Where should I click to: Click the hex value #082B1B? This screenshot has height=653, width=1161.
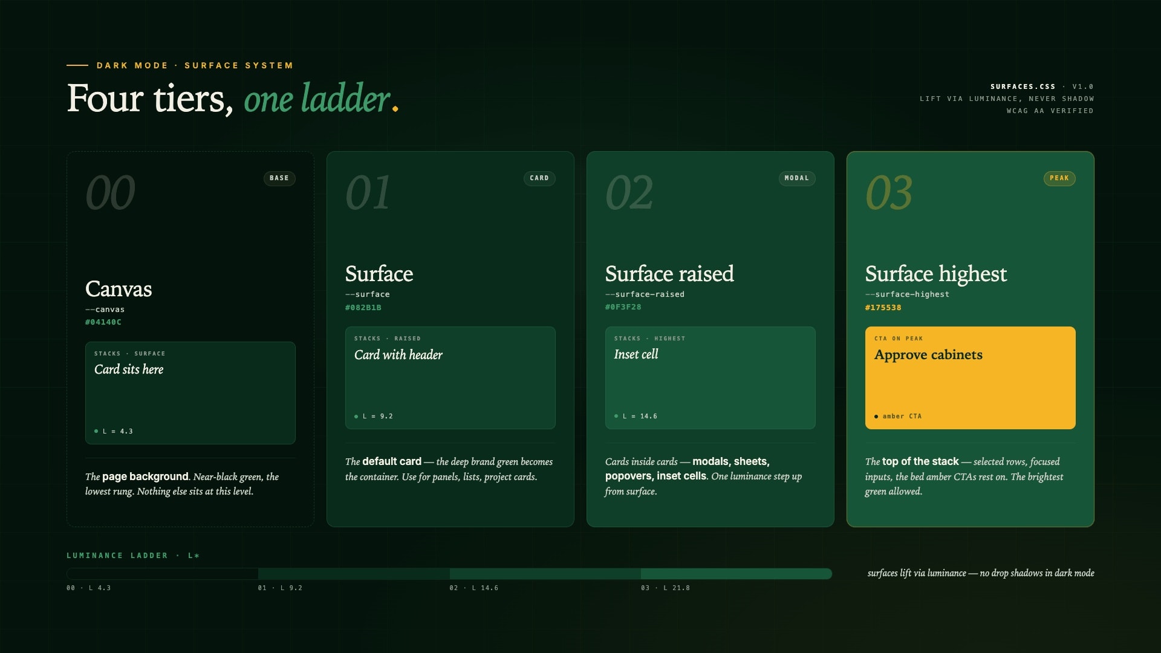pos(363,308)
